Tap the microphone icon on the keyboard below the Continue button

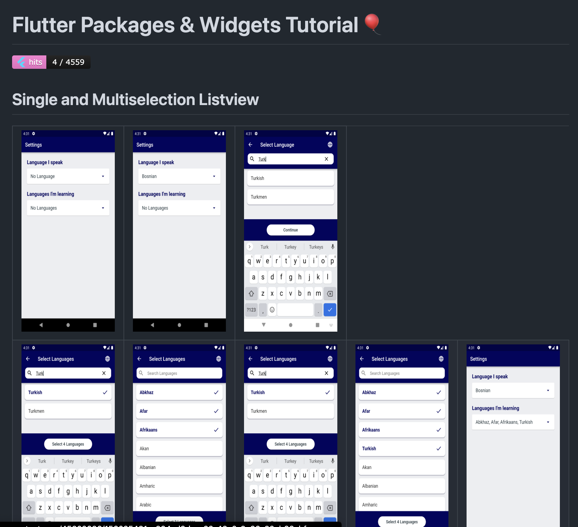pyautogui.click(x=333, y=247)
